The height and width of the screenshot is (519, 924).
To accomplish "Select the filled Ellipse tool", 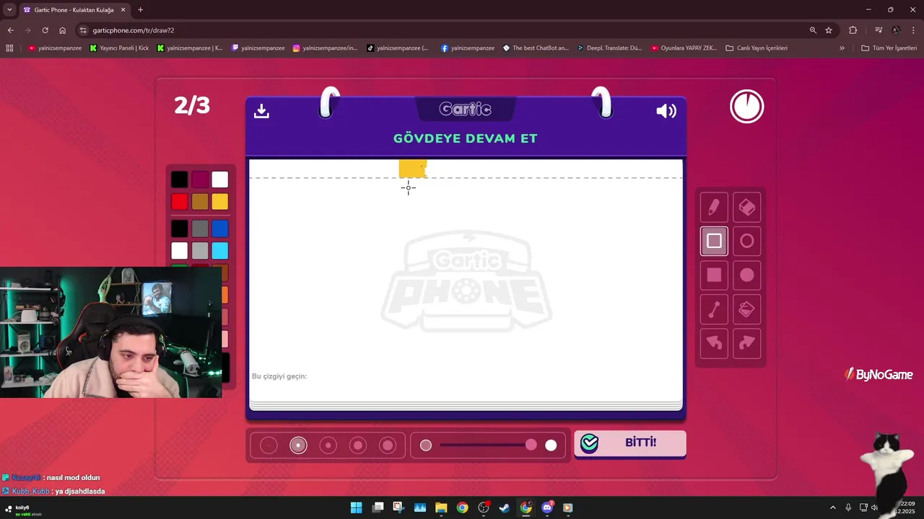I will (747, 275).
